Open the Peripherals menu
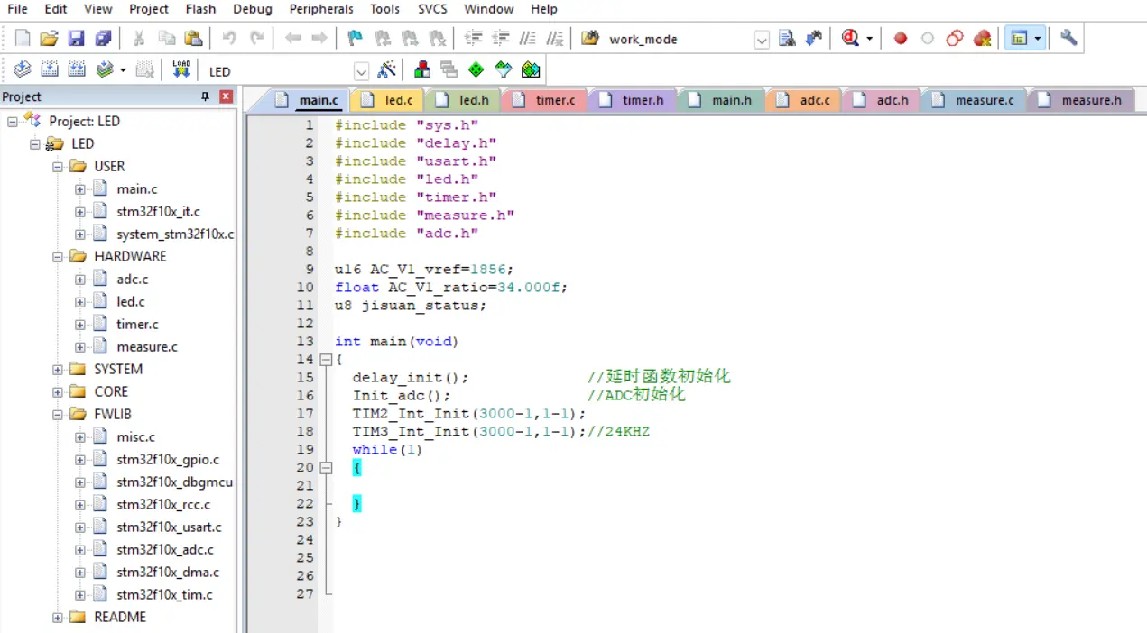This screenshot has width=1147, height=633. [x=321, y=9]
